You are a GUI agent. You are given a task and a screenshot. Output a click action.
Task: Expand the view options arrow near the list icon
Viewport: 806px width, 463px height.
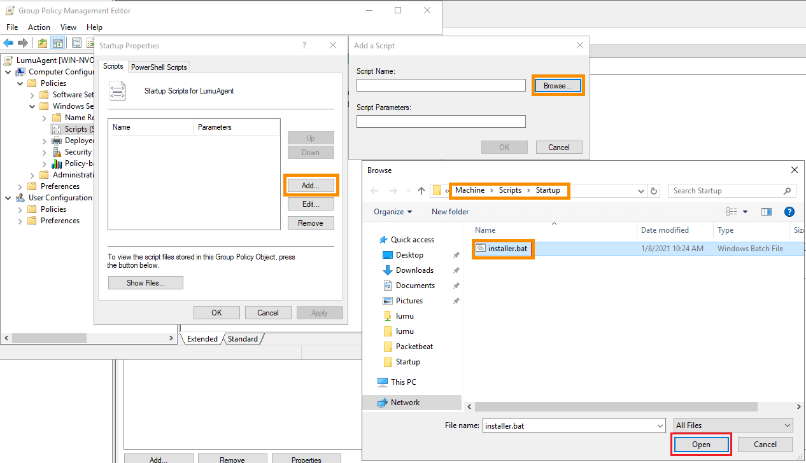coord(745,211)
